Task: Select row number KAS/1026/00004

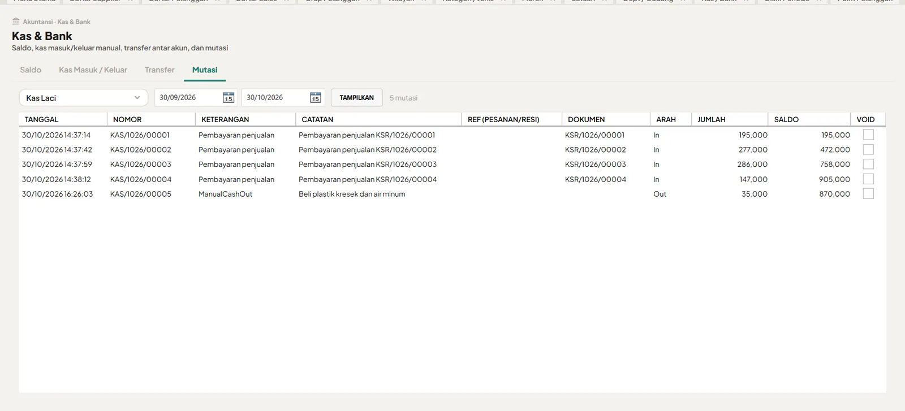Action: point(140,179)
